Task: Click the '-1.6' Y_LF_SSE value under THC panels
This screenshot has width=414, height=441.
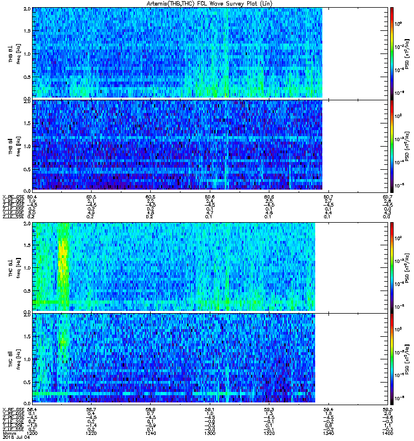Action: 32,426
